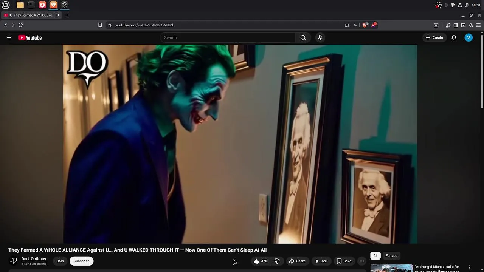Go back with the browser back arrow
The image size is (484, 272).
point(6,25)
